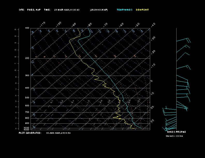Click the cyan TEMP/WINDS legend label

coord(124,10)
